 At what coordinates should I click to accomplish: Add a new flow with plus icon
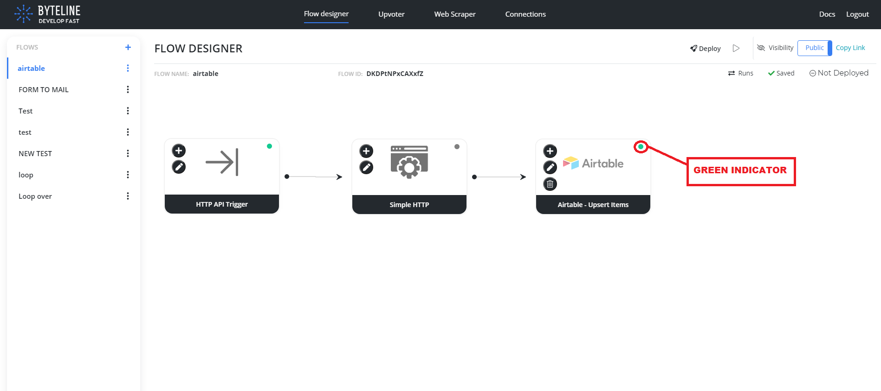point(128,47)
